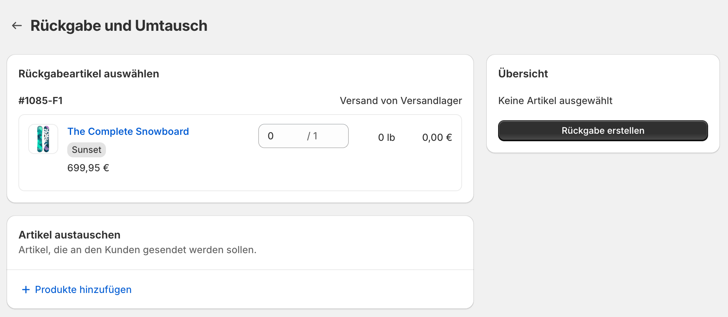
Task: Click the Keine Artikel ausgewählt text
Action: coord(555,101)
